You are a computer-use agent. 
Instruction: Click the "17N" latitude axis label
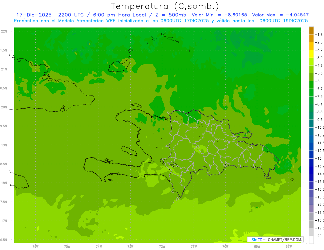(4, 221)
